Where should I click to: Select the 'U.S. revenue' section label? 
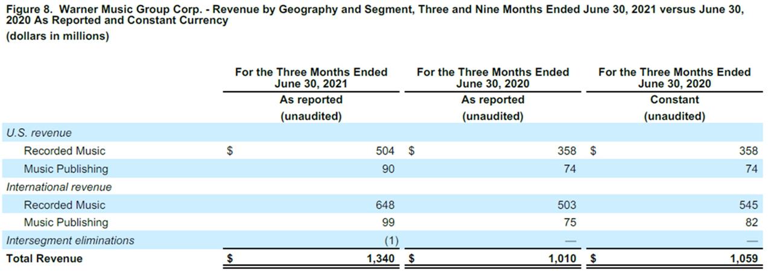[39, 133]
